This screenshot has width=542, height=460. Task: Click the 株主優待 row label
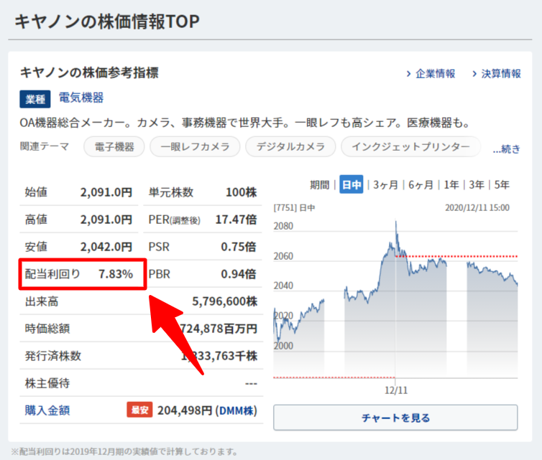(x=47, y=383)
